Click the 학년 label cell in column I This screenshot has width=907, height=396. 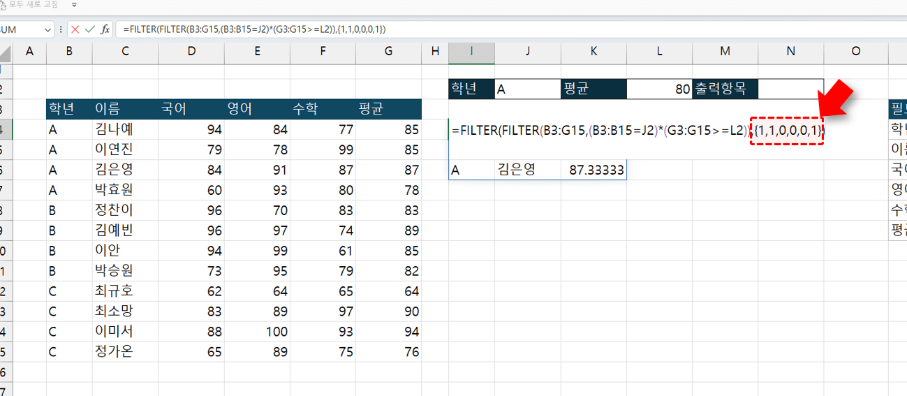tap(472, 89)
